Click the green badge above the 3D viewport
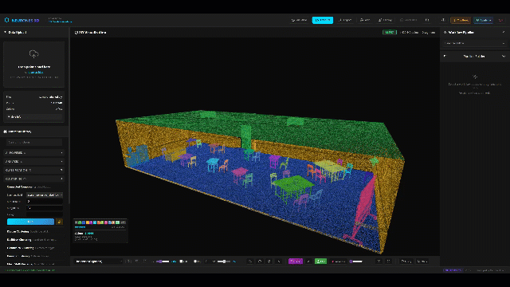 (390, 32)
